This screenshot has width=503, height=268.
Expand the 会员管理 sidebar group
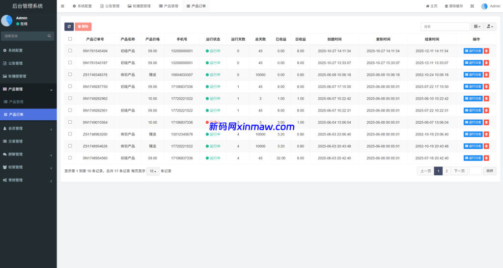(28, 128)
